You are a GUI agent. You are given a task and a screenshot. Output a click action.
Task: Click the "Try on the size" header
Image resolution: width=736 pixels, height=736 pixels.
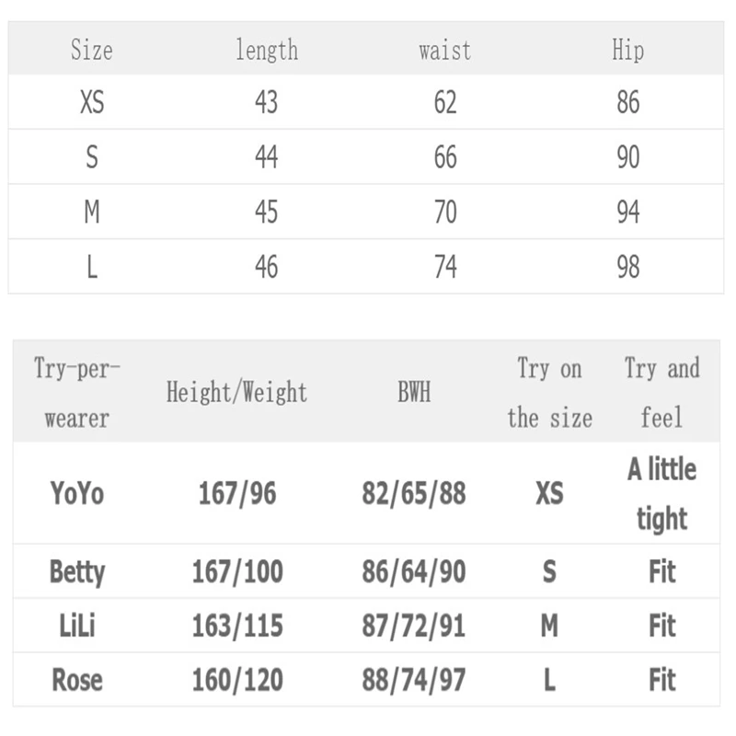tap(549, 393)
